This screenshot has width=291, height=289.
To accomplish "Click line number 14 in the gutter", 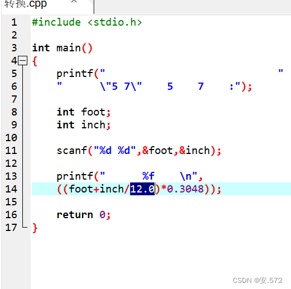I will click(11, 189).
